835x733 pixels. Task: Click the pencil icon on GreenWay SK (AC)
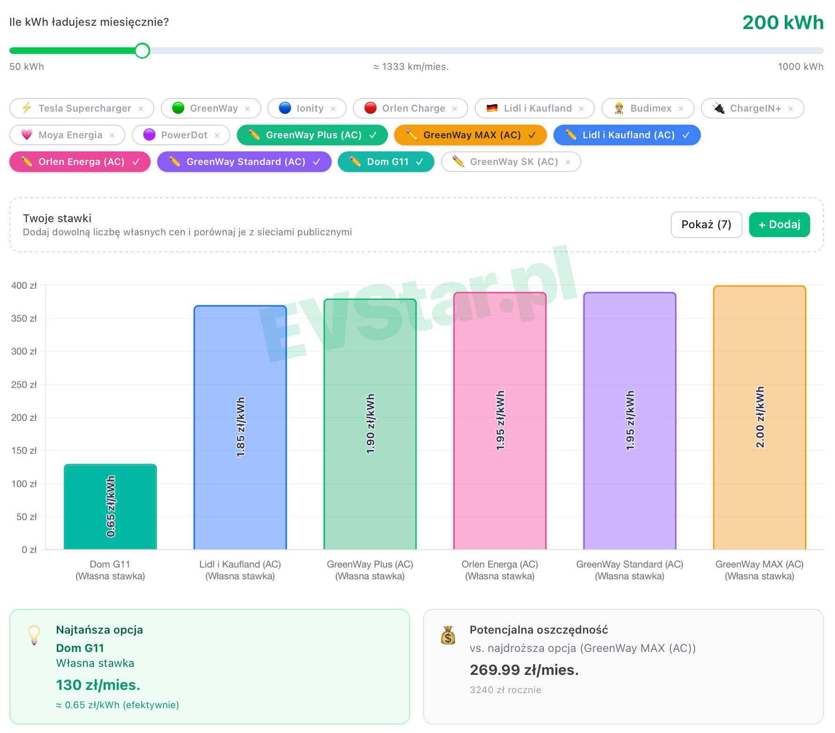(458, 162)
